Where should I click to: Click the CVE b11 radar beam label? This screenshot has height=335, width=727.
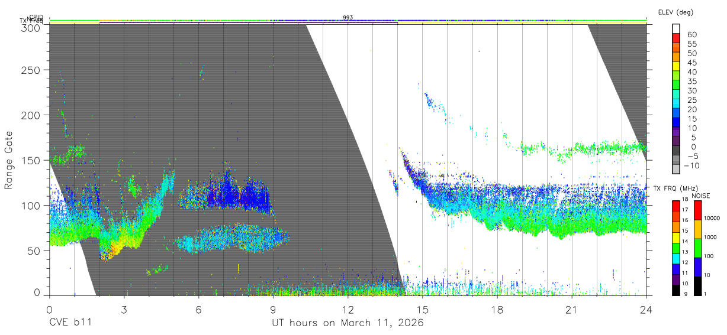click(70, 323)
